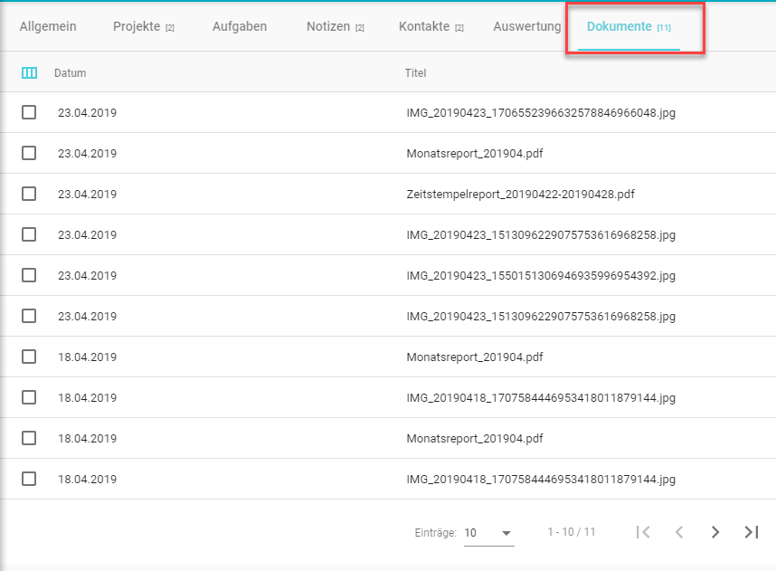776x571 pixels.
Task: Switch to the Aufgaben tab
Action: click(x=240, y=26)
